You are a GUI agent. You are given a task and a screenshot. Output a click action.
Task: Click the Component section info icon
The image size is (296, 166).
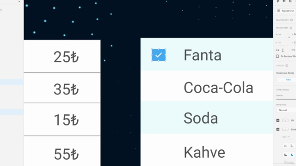pos(291,20)
